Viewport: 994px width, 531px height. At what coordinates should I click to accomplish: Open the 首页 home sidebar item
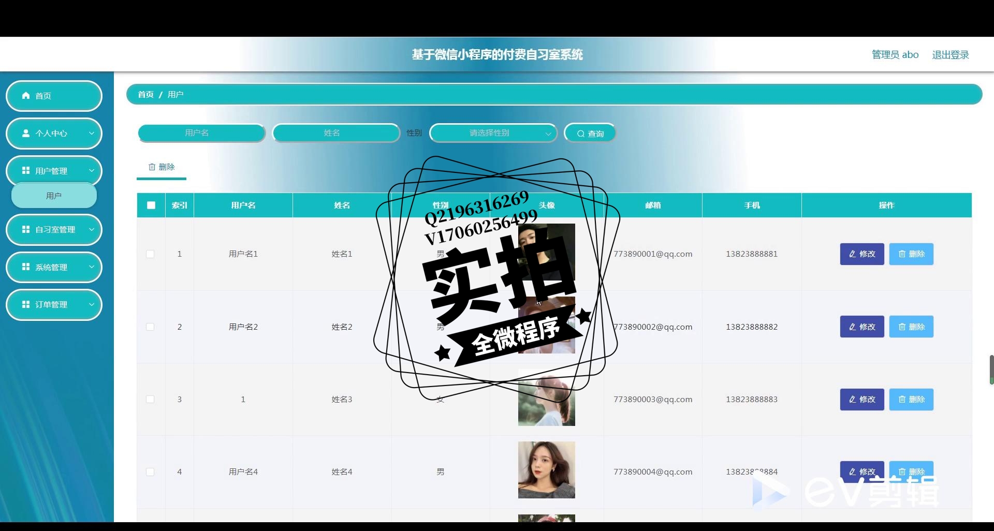54,96
